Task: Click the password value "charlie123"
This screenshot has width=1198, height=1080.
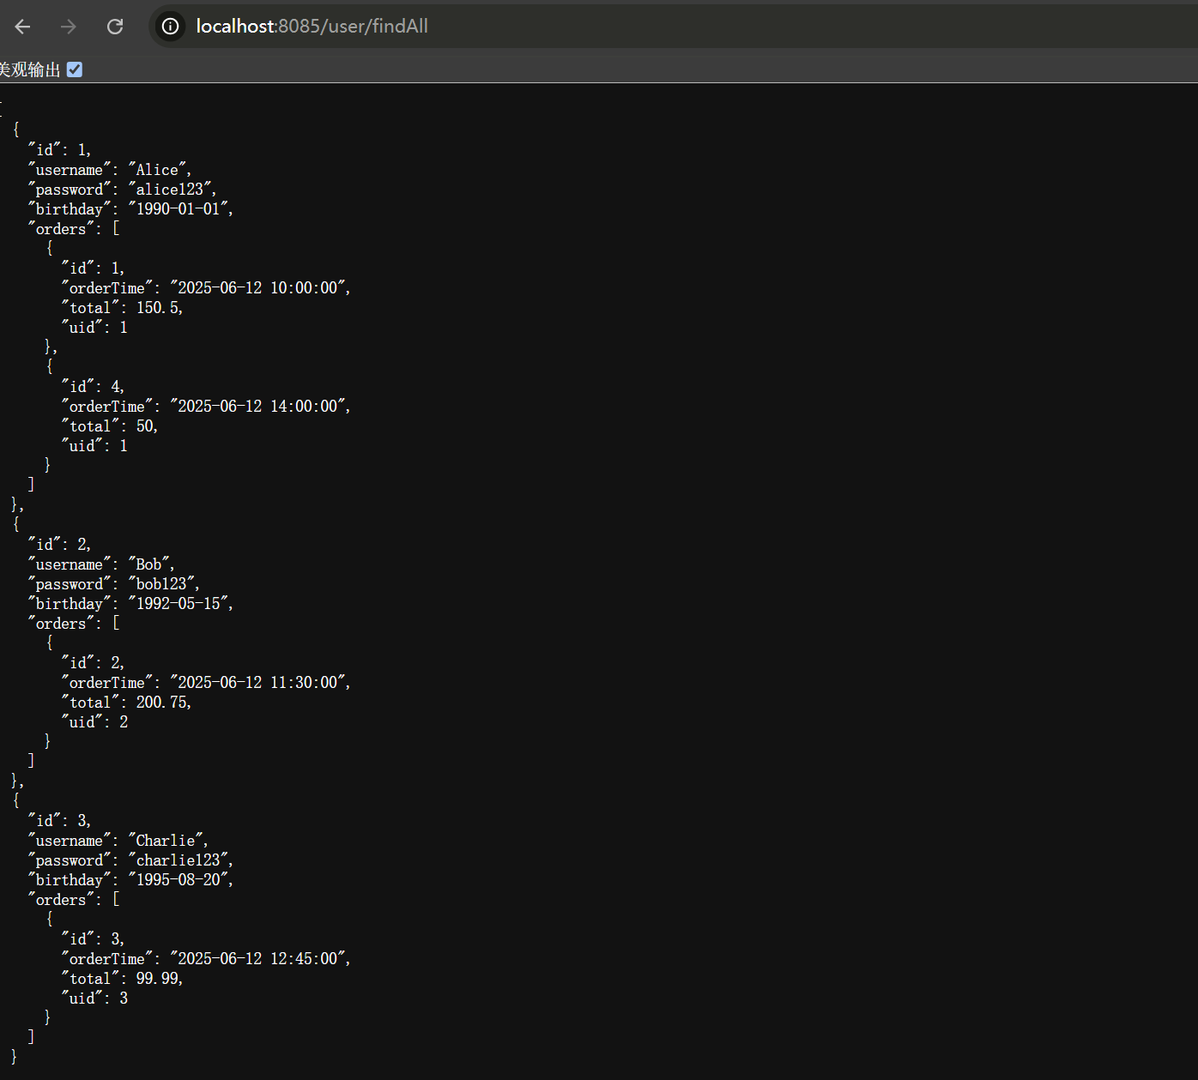Action: tap(179, 860)
